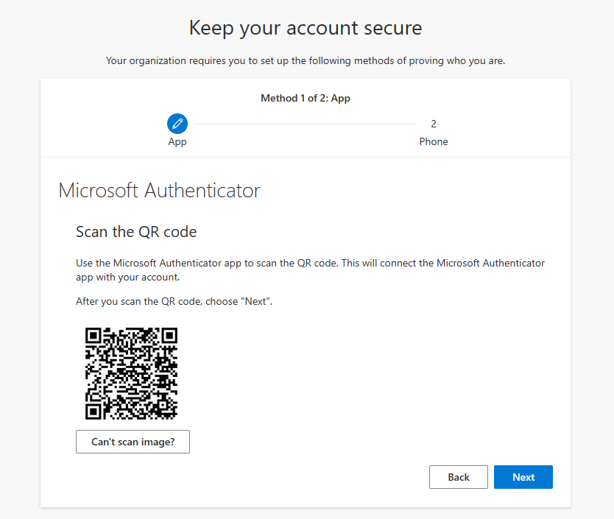Click the QR code image
This screenshot has width=614, height=519.
coord(131,373)
